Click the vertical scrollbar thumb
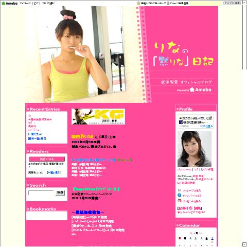The height and width of the screenshot is (247, 247). [x=244, y=37]
